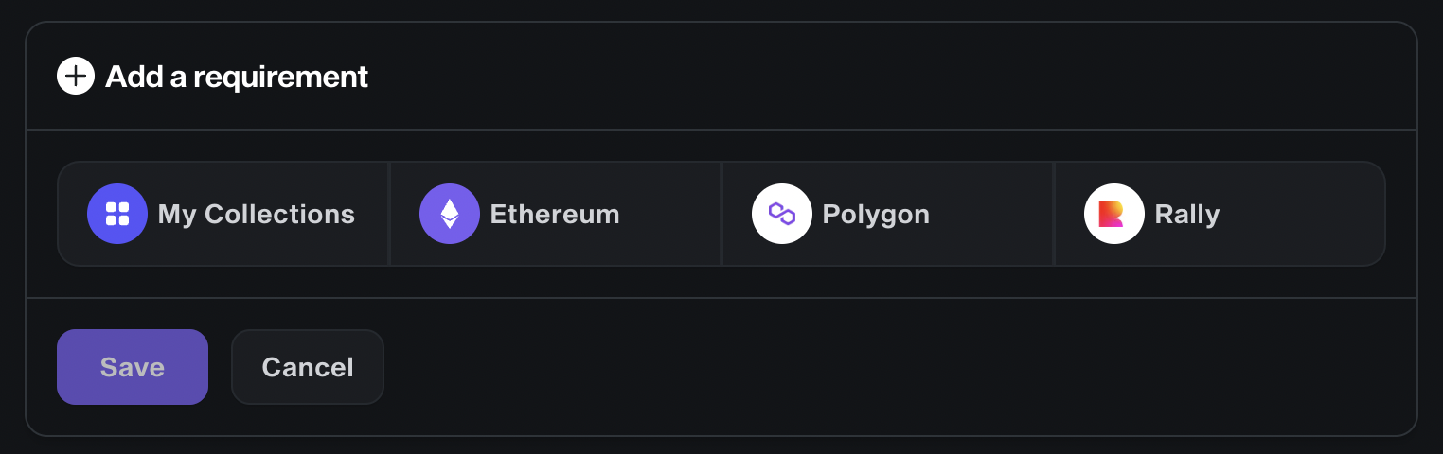The image size is (1443, 454).
Task: Select the Rally gradient R logo
Action: point(1114,214)
